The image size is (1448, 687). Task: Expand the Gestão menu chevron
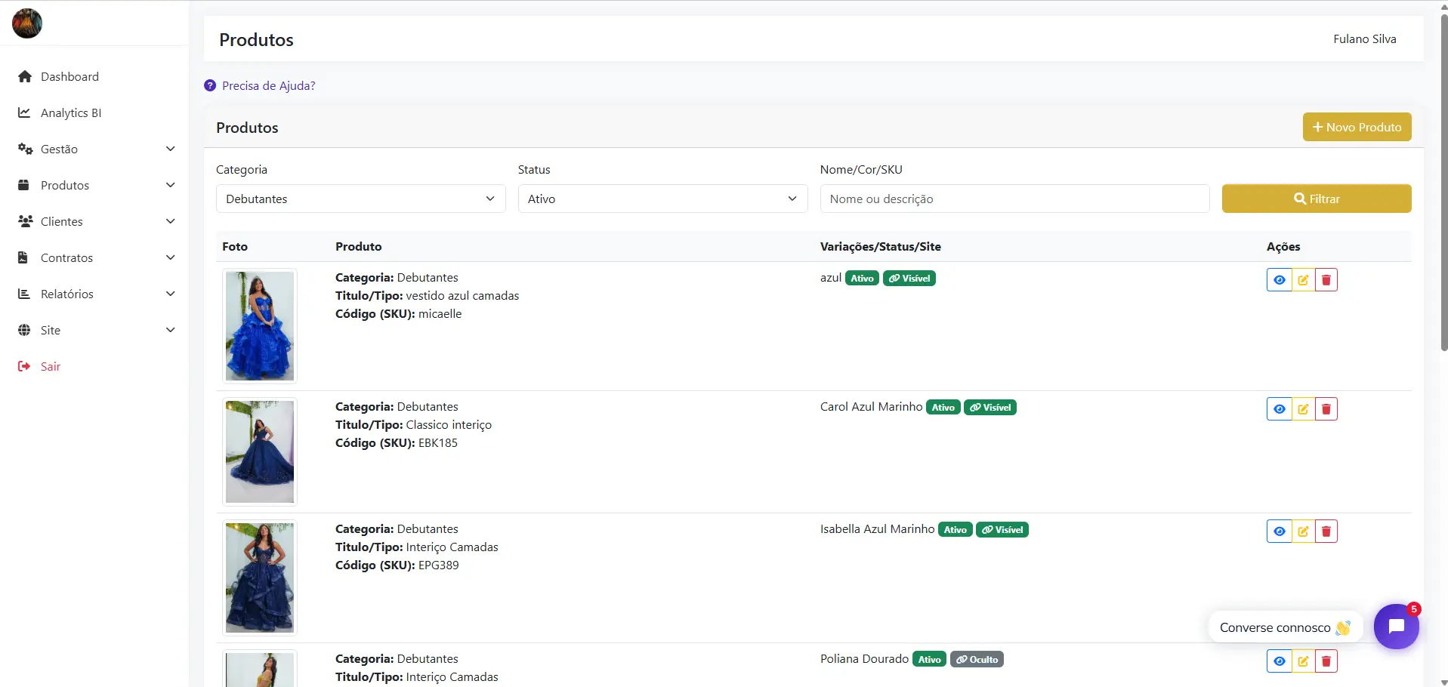pos(171,149)
